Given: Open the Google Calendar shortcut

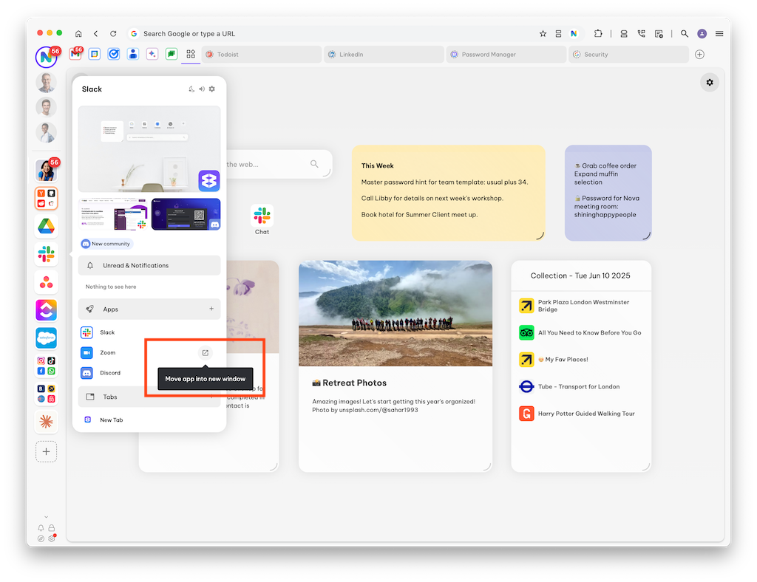Looking at the screenshot, I should coord(95,54).
